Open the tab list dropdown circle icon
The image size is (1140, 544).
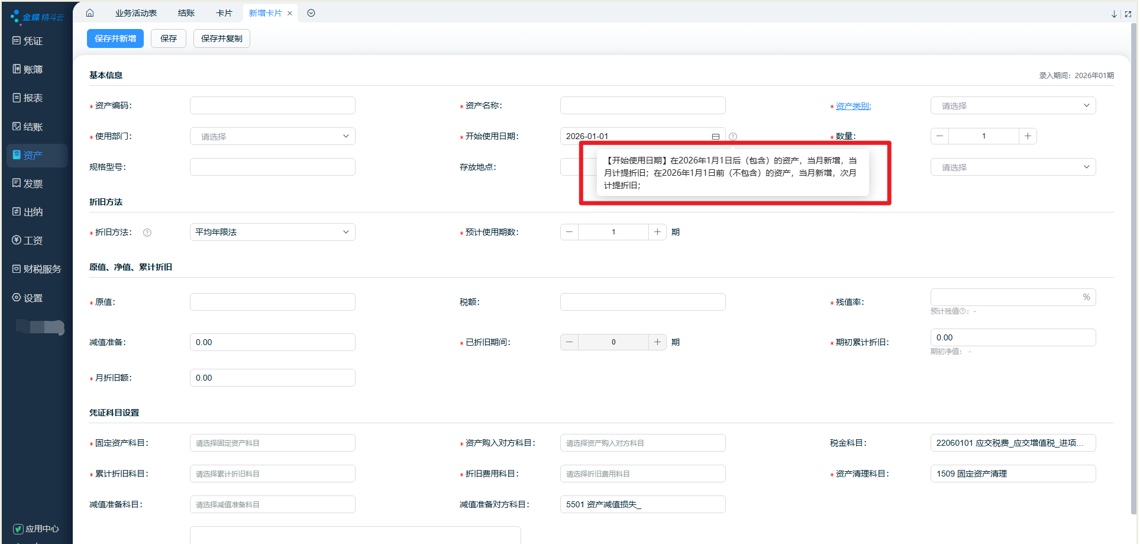(311, 13)
